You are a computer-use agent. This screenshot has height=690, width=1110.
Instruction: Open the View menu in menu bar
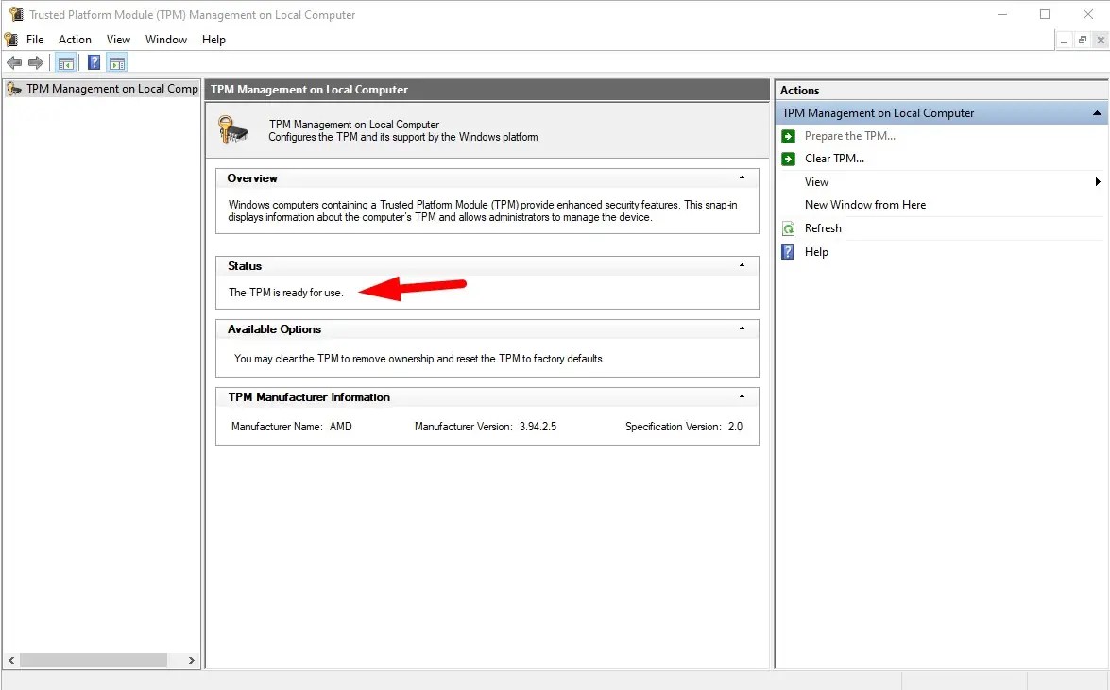(x=118, y=40)
